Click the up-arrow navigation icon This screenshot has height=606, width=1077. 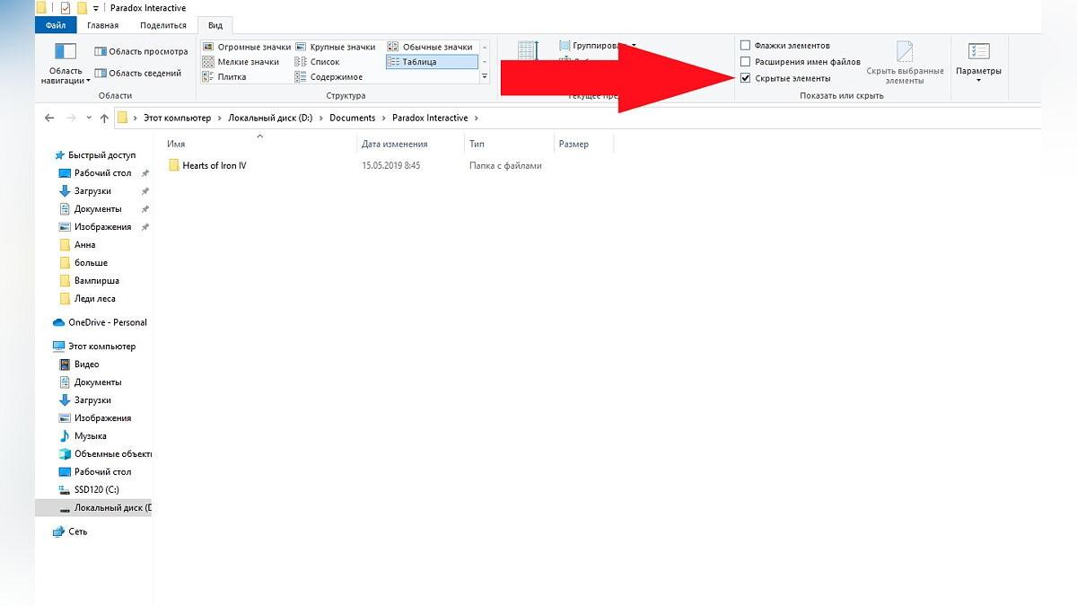pos(104,118)
